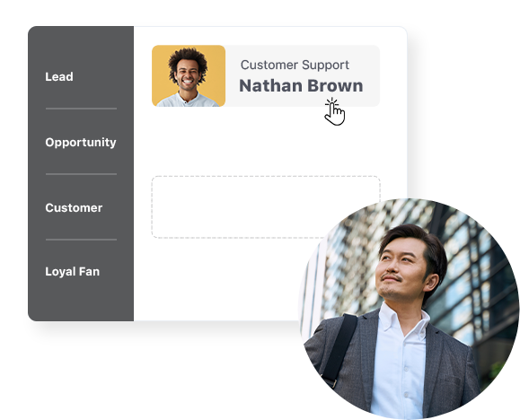
Task: Click the hand pointer cursor icon
Action: 335,111
